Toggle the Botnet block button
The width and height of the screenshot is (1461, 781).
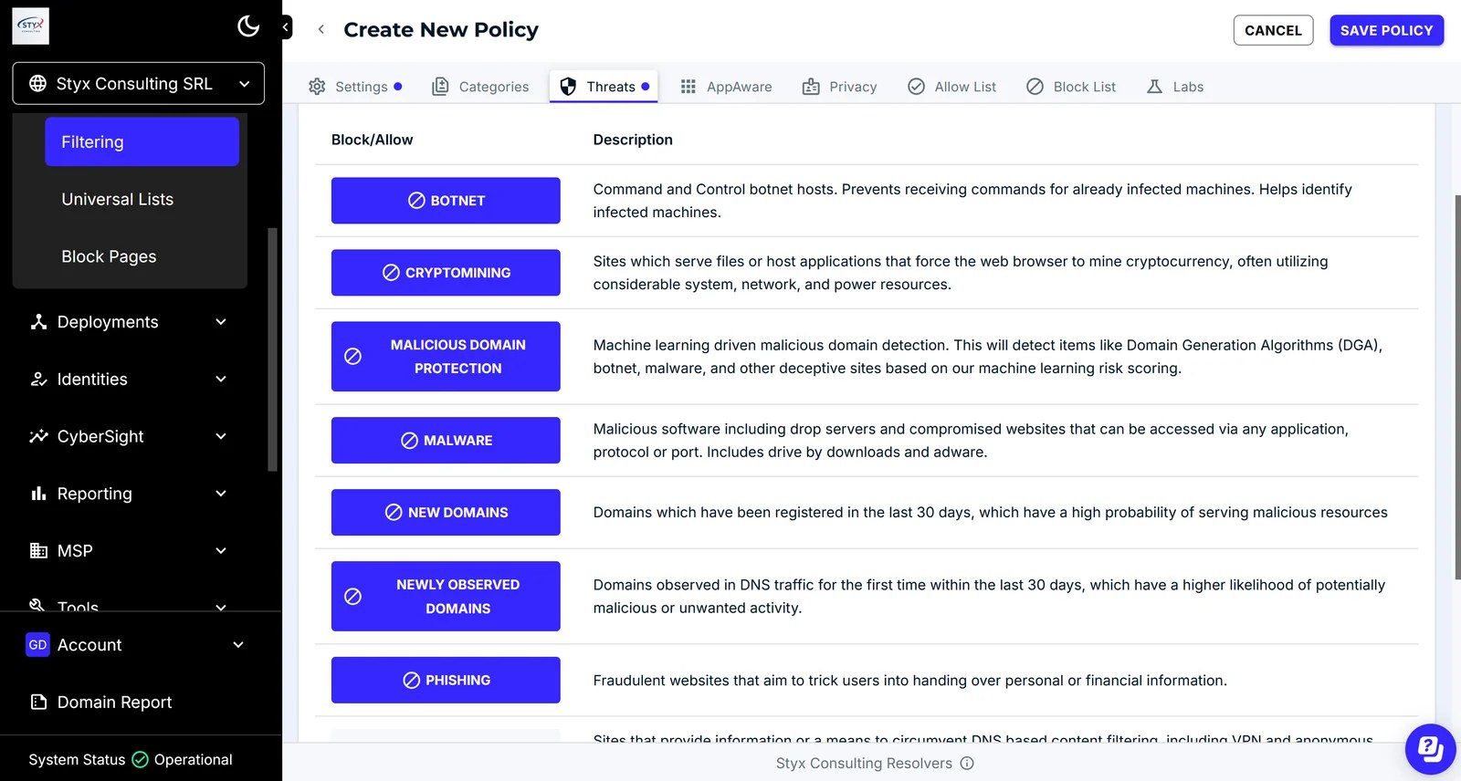coord(446,201)
